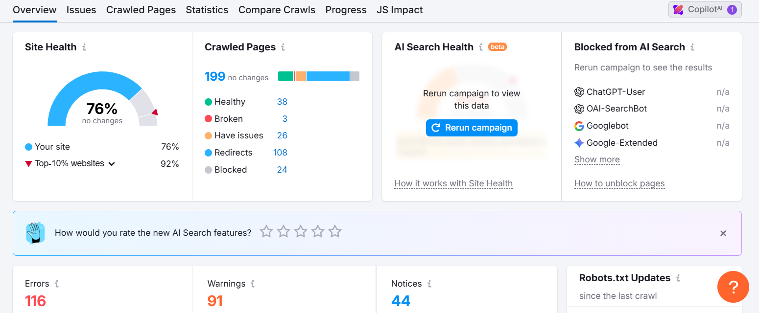The height and width of the screenshot is (313, 759).
Task: Open the orange help question mark button
Action: tap(733, 287)
